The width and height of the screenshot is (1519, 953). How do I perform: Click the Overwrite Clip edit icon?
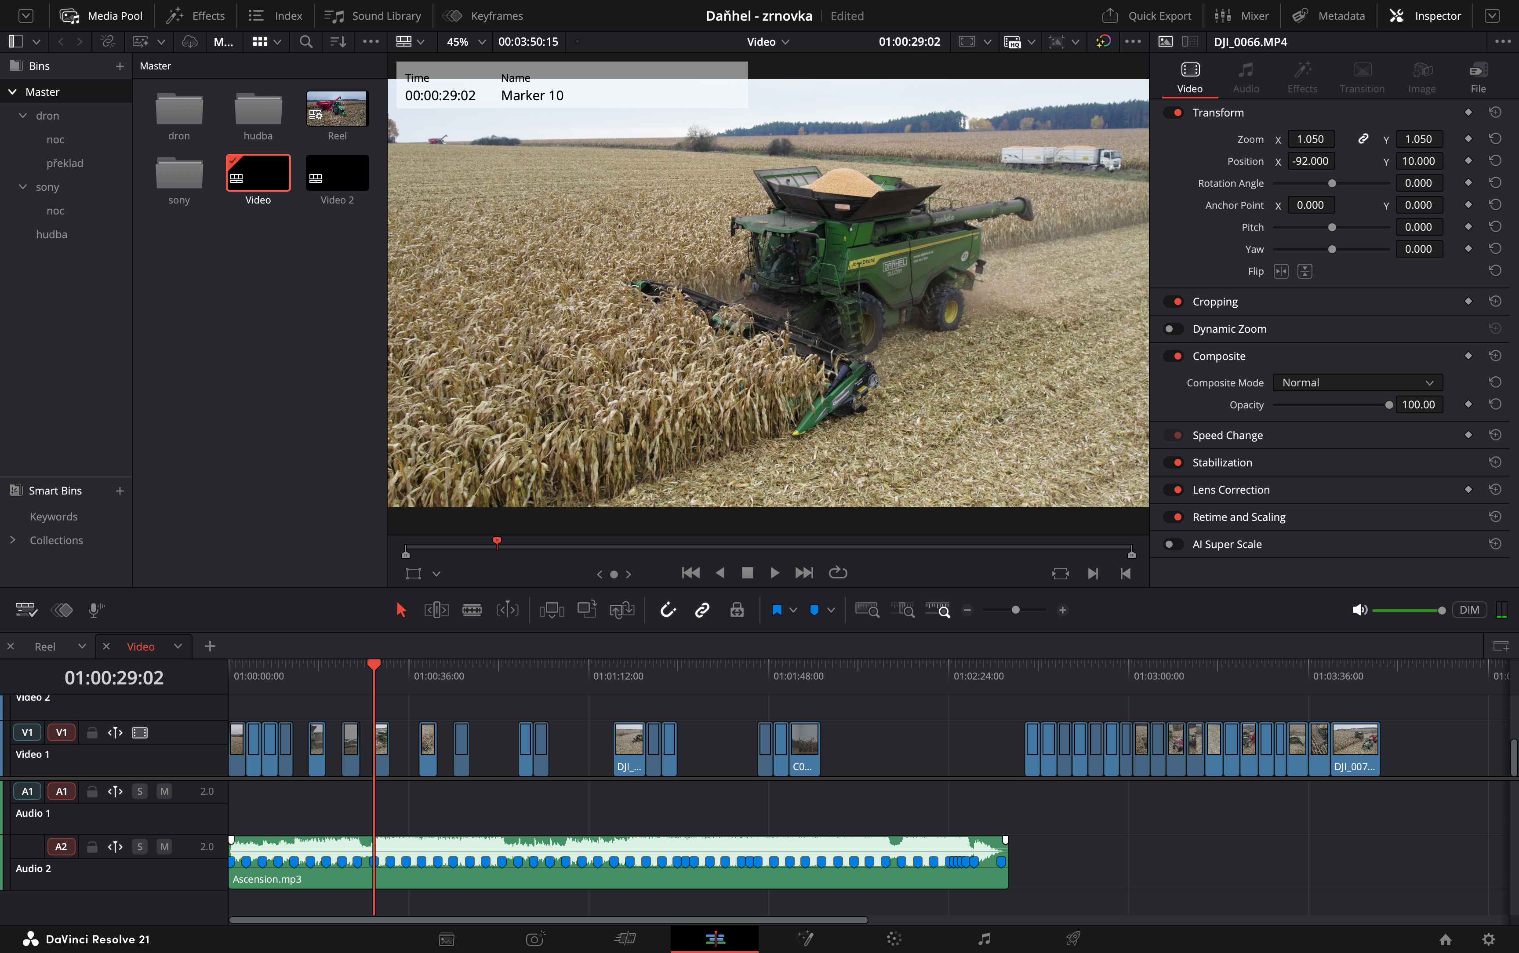pos(587,610)
